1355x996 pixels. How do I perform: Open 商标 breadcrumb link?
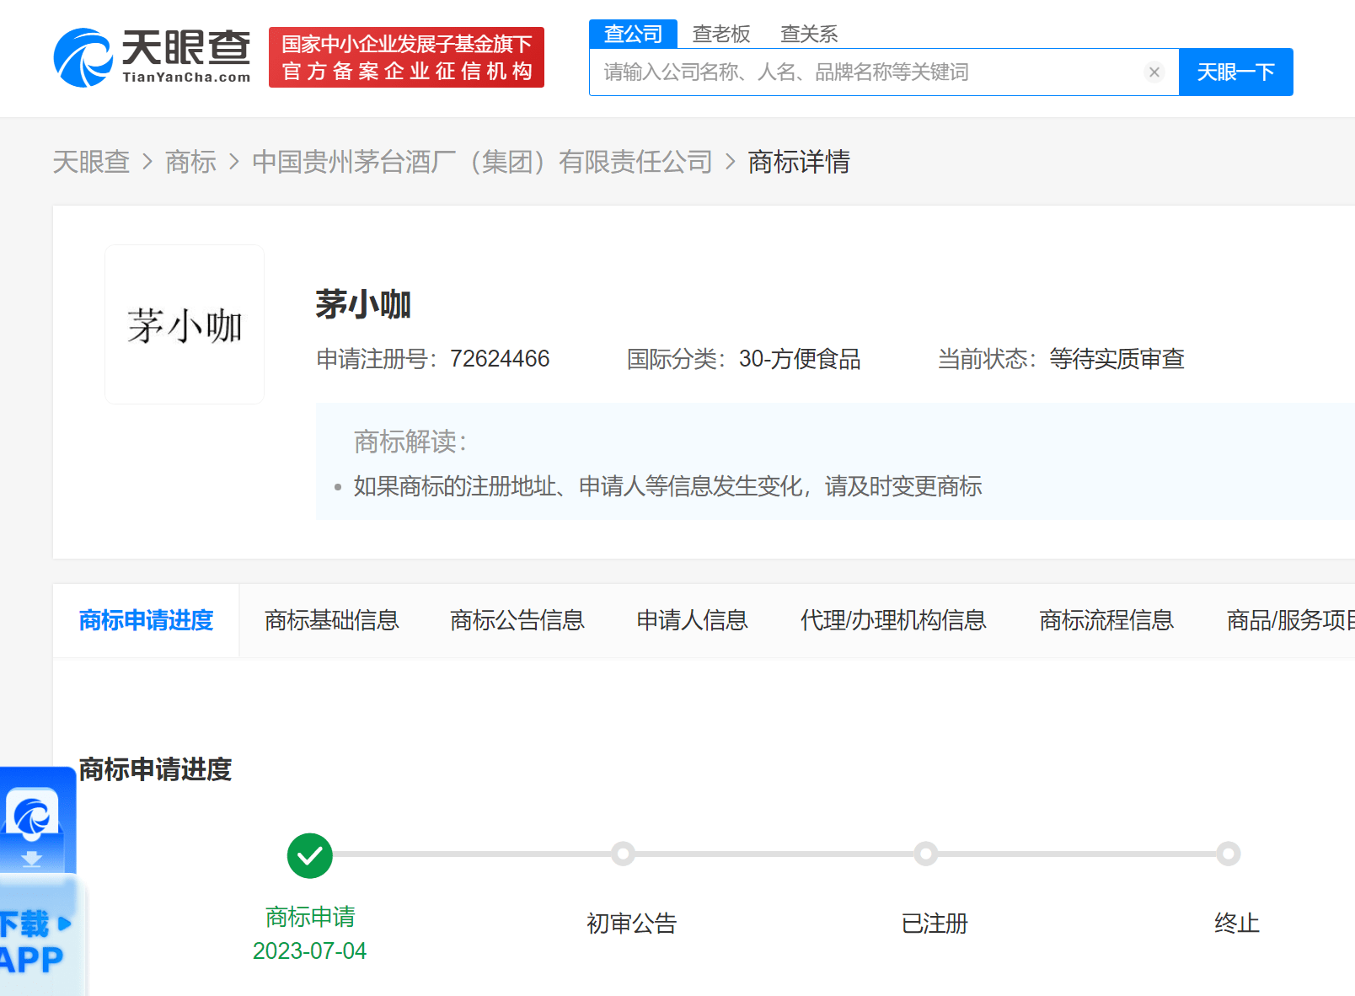coord(190,162)
